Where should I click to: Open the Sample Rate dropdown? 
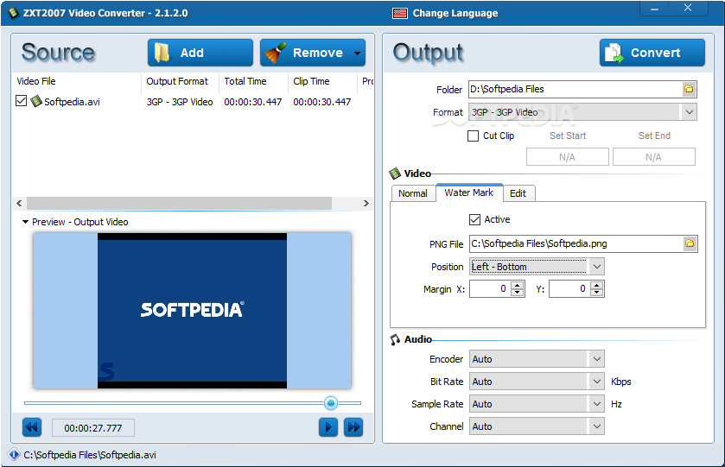point(537,404)
